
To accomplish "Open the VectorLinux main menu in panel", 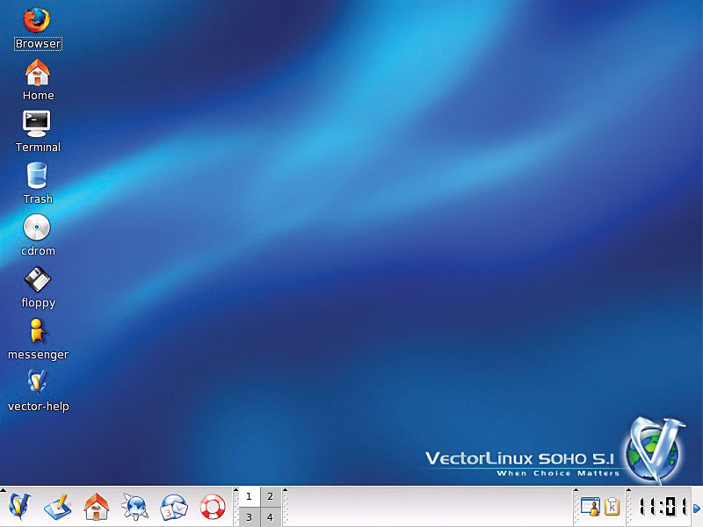I will pyautogui.click(x=18, y=507).
